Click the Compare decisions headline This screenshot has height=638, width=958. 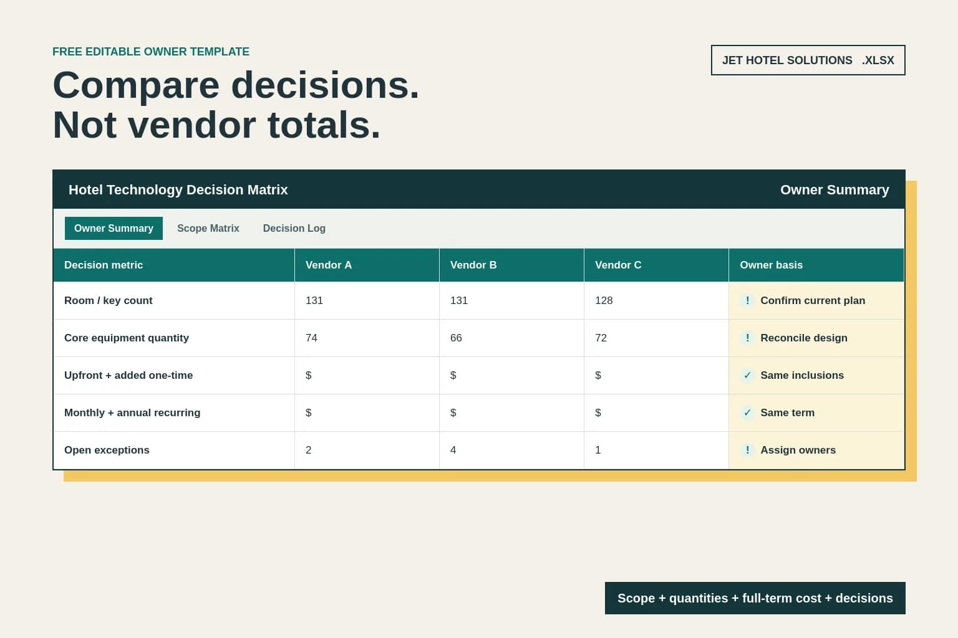pos(236,85)
